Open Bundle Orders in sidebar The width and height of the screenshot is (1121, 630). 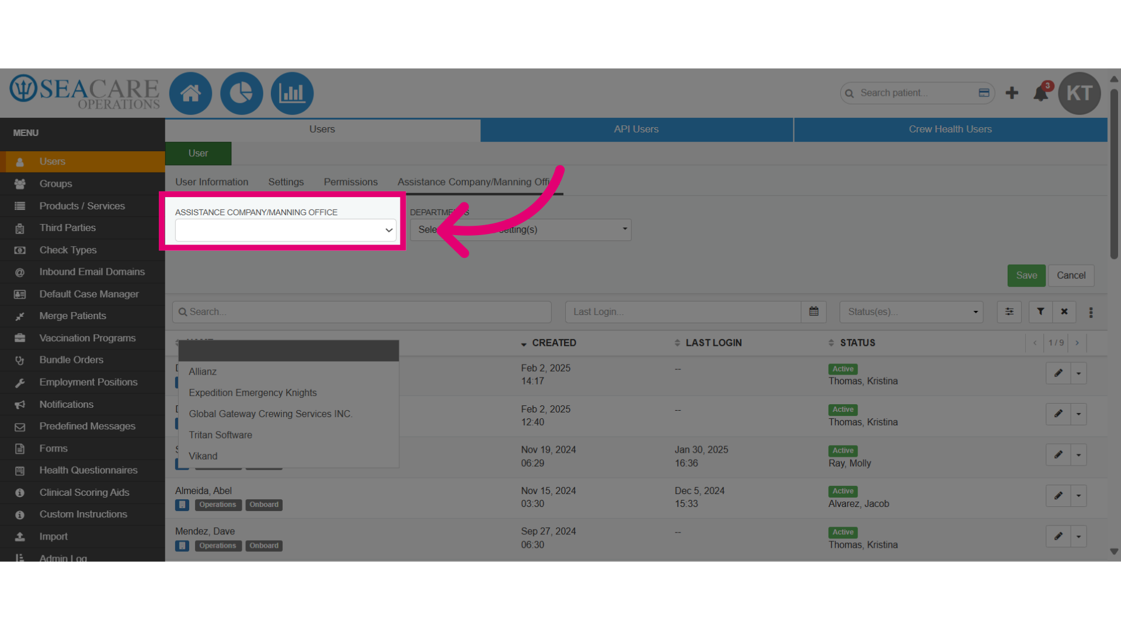(x=82, y=360)
